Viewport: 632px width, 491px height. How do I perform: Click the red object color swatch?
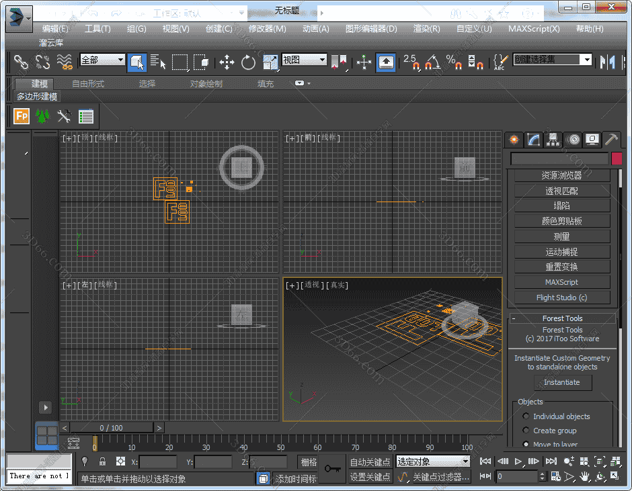click(x=617, y=159)
